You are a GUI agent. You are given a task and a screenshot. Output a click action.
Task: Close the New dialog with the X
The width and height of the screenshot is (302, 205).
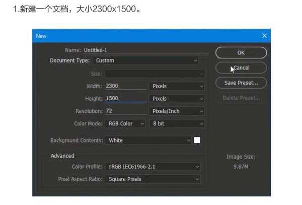coord(264,36)
